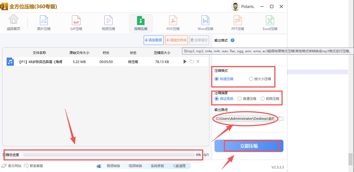Select the 视频压缩 tool
This screenshot has width=354, height=172.
point(108,23)
